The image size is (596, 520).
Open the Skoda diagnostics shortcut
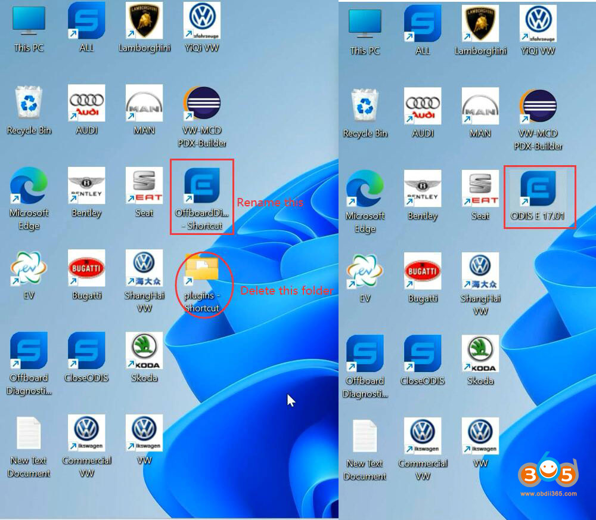[x=144, y=352]
